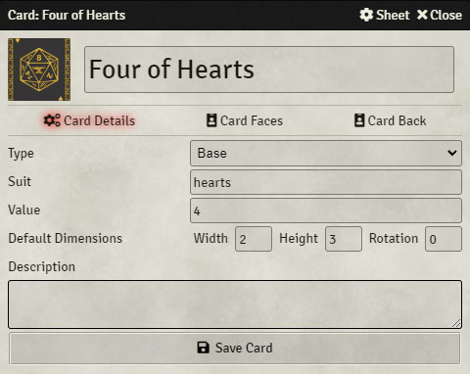Image resolution: width=470 pixels, height=374 pixels.
Task: Click the card back image thumbnail
Action: [x=39, y=70]
